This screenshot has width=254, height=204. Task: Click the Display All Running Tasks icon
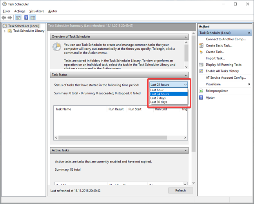201,65
